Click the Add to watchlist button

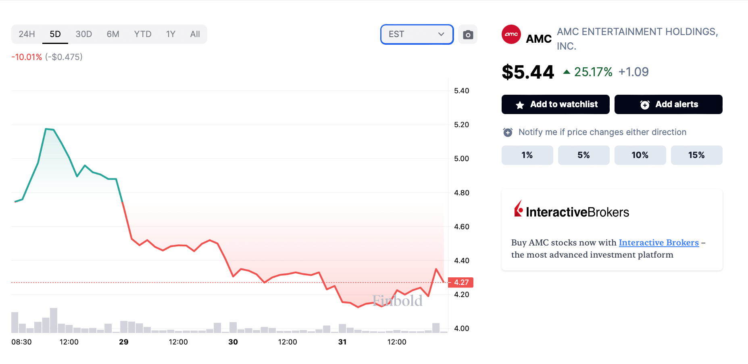[555, 104]
